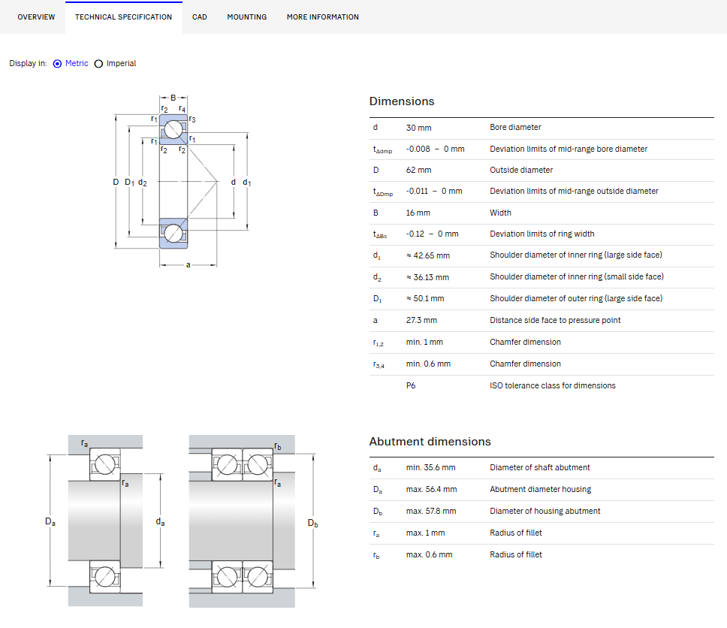Click the Display in: label

click(28, 64)
